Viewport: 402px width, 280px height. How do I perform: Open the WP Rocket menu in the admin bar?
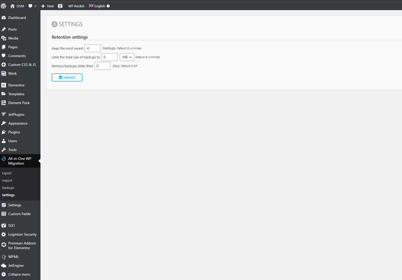pos(76,6)
